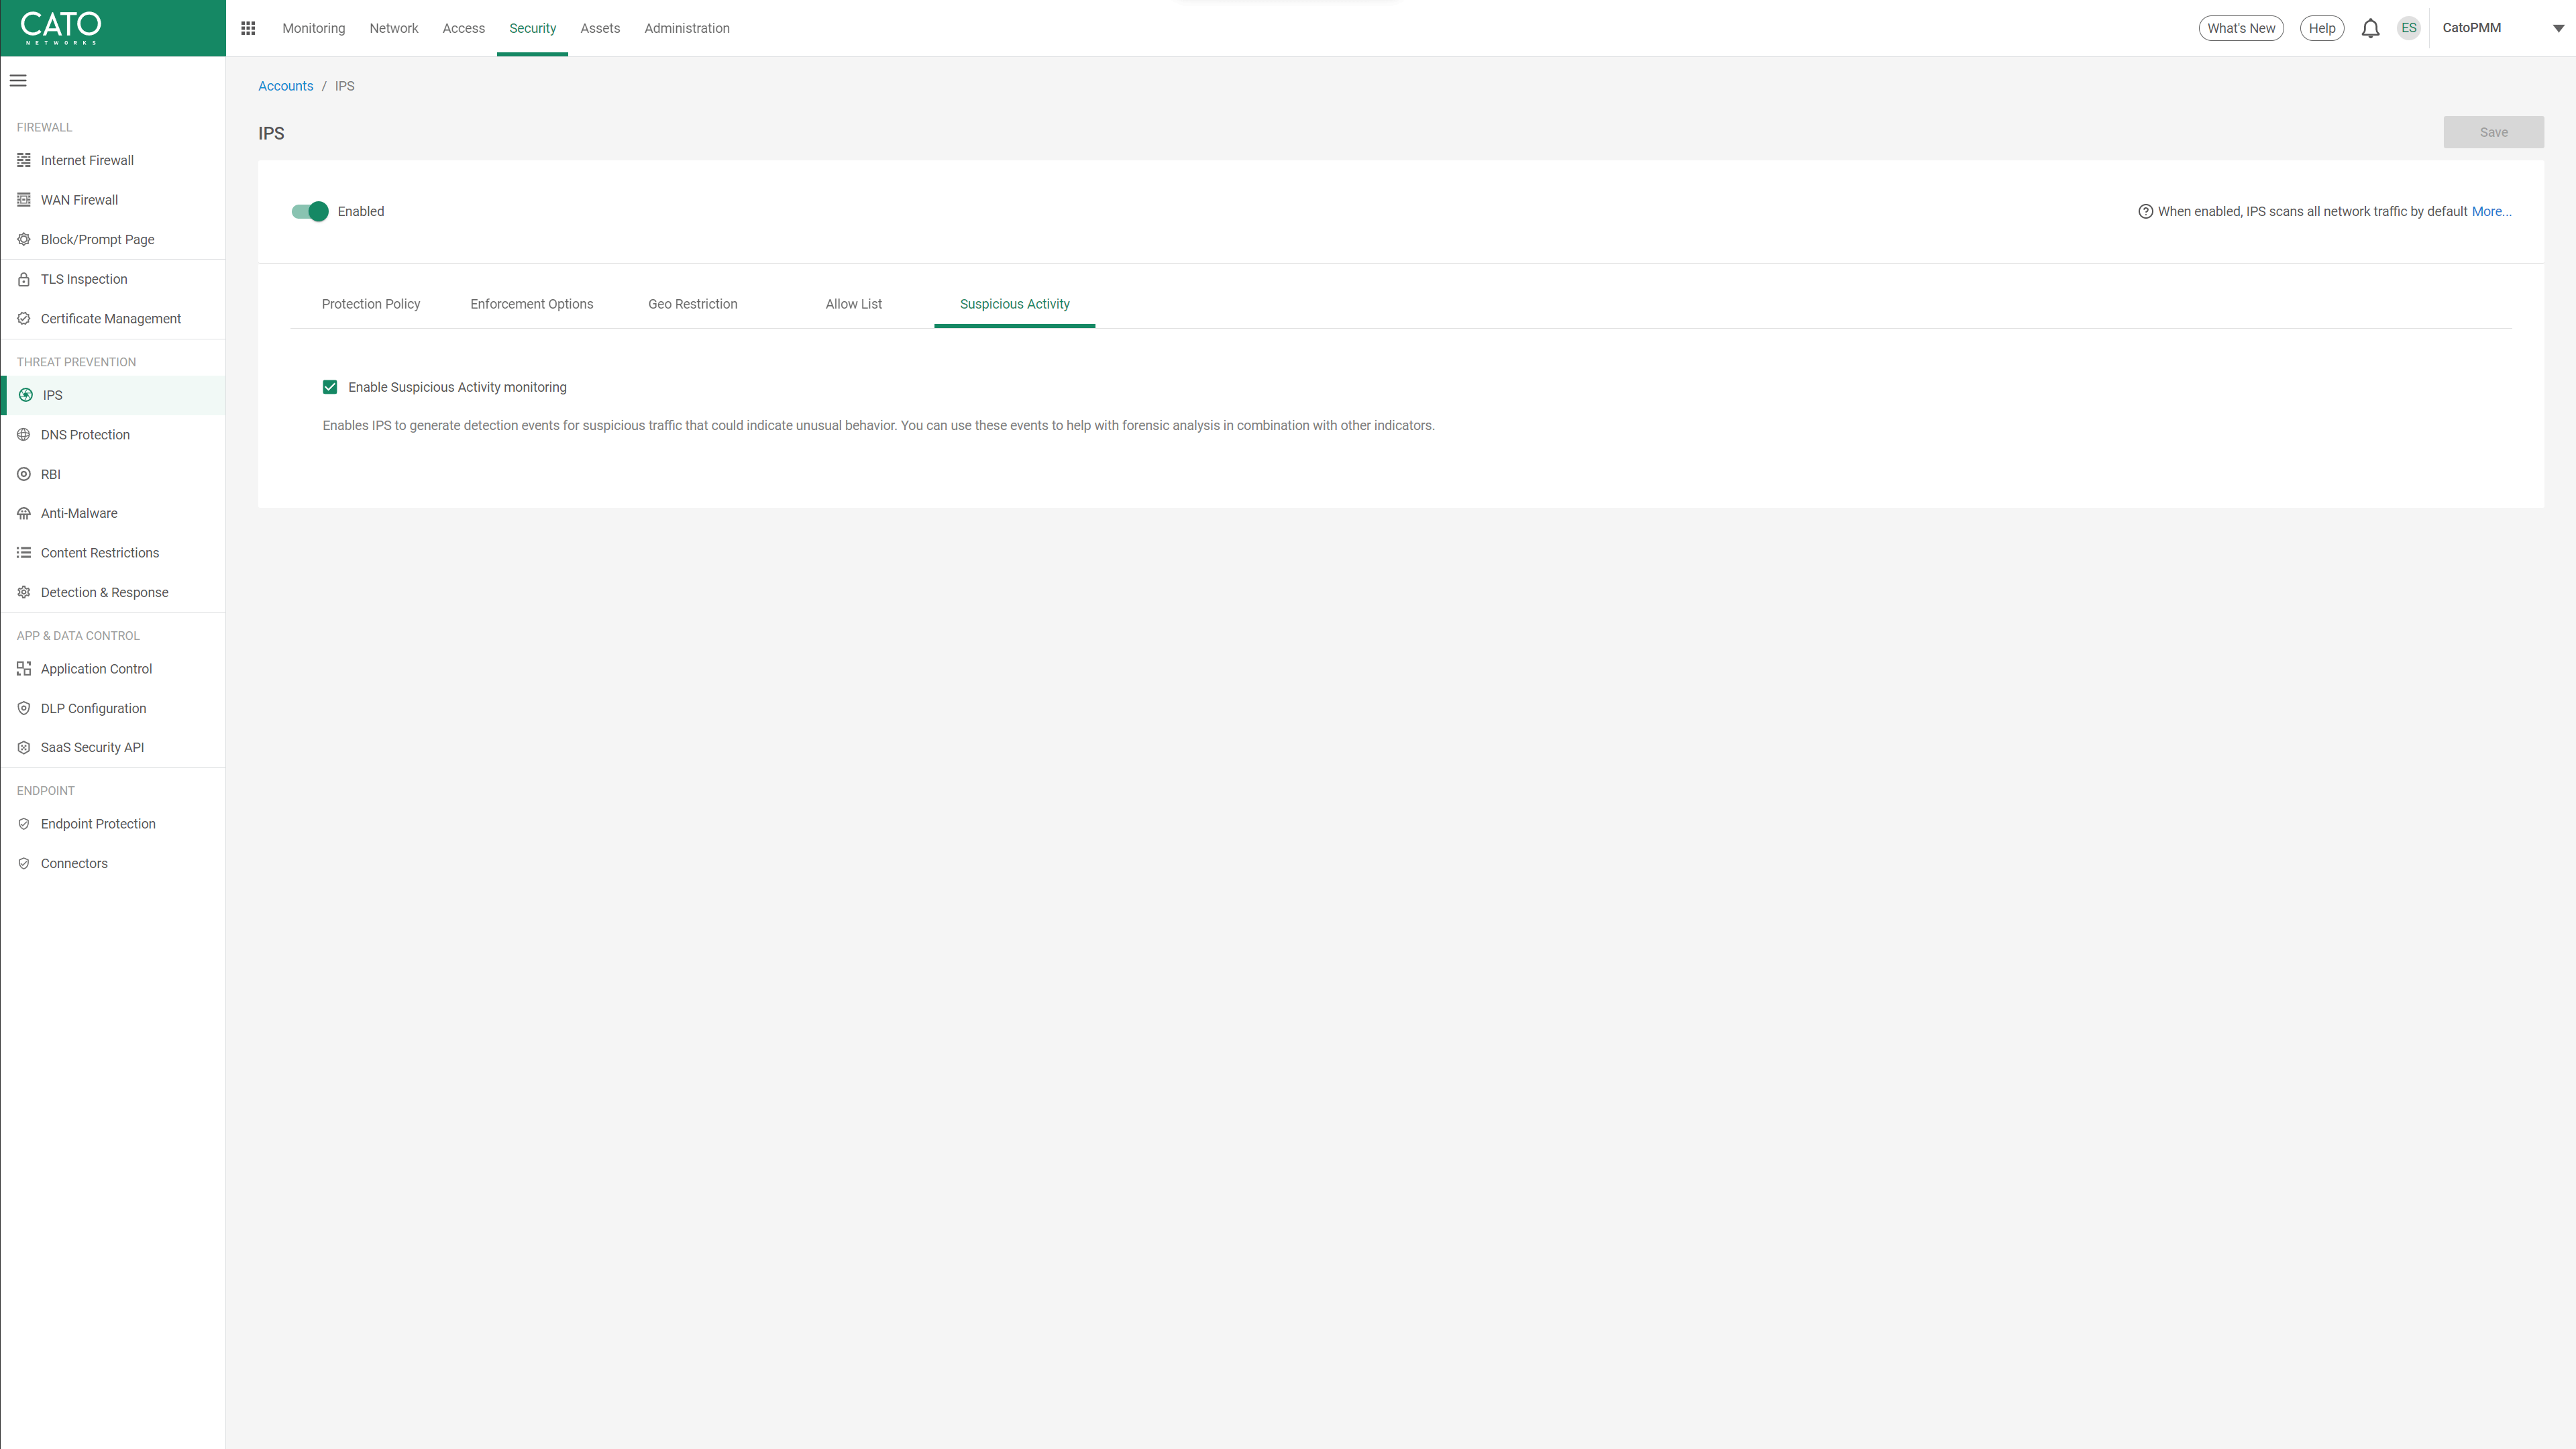Toggle the IPS Enabled switch
This screenshot has width=2576, height=1449.
(x=310, y=211)
